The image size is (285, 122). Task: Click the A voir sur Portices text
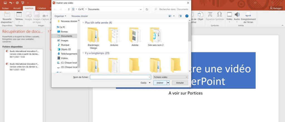point(186,93)
